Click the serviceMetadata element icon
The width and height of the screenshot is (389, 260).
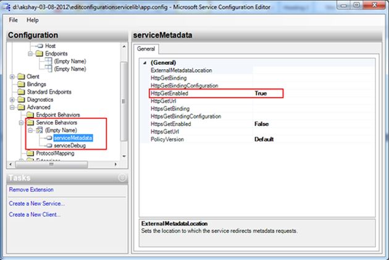click(49, 138)
